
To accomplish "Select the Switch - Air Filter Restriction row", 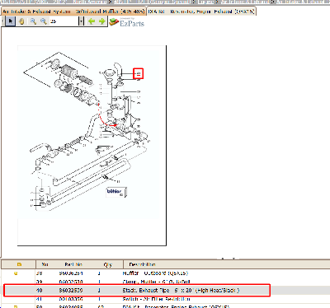I will point(156,299).
